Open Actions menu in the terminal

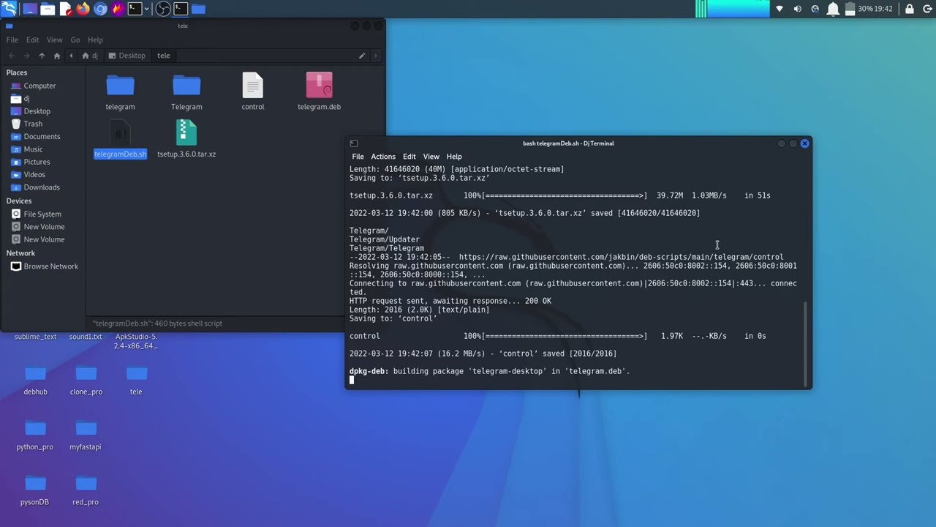coord(383,157)
